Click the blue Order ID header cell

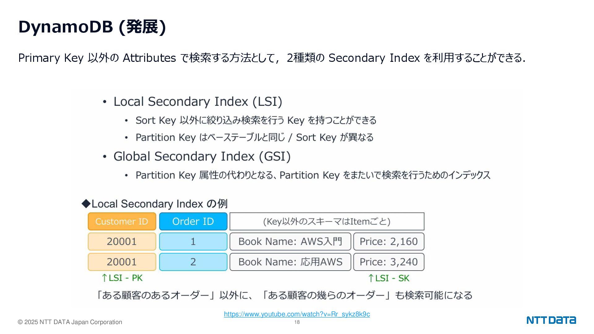click(193, 221)
